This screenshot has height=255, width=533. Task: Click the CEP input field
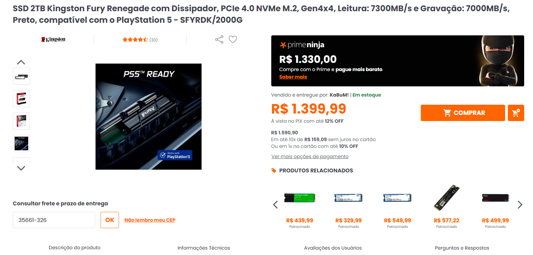(54, 220)
